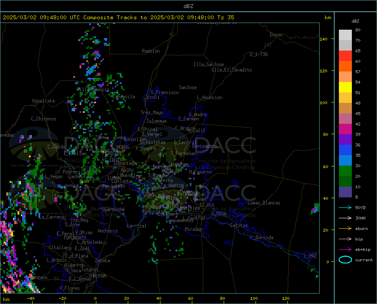Click the pink bip arrow legend icon
Viewport: 377px width, 304px height.
tap(345, 239)
